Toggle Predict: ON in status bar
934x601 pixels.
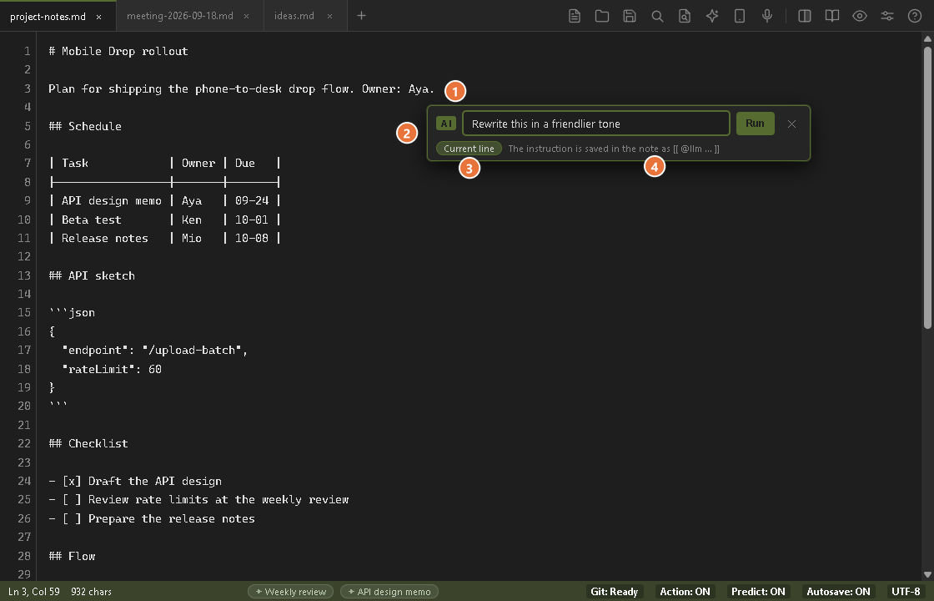pyautogui.click(x=758, y=592)
